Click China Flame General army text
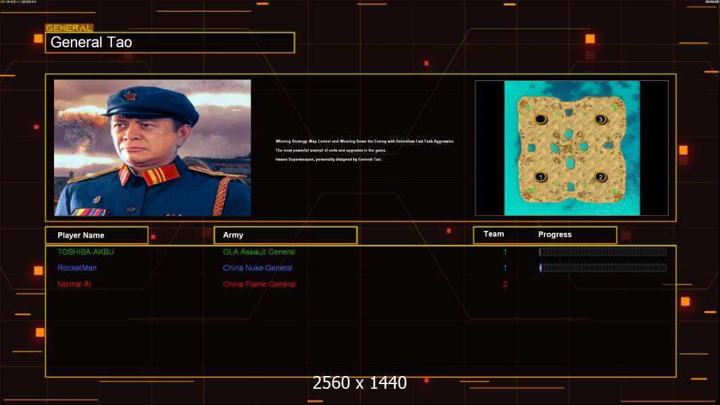720x405 pixels. 259,284
